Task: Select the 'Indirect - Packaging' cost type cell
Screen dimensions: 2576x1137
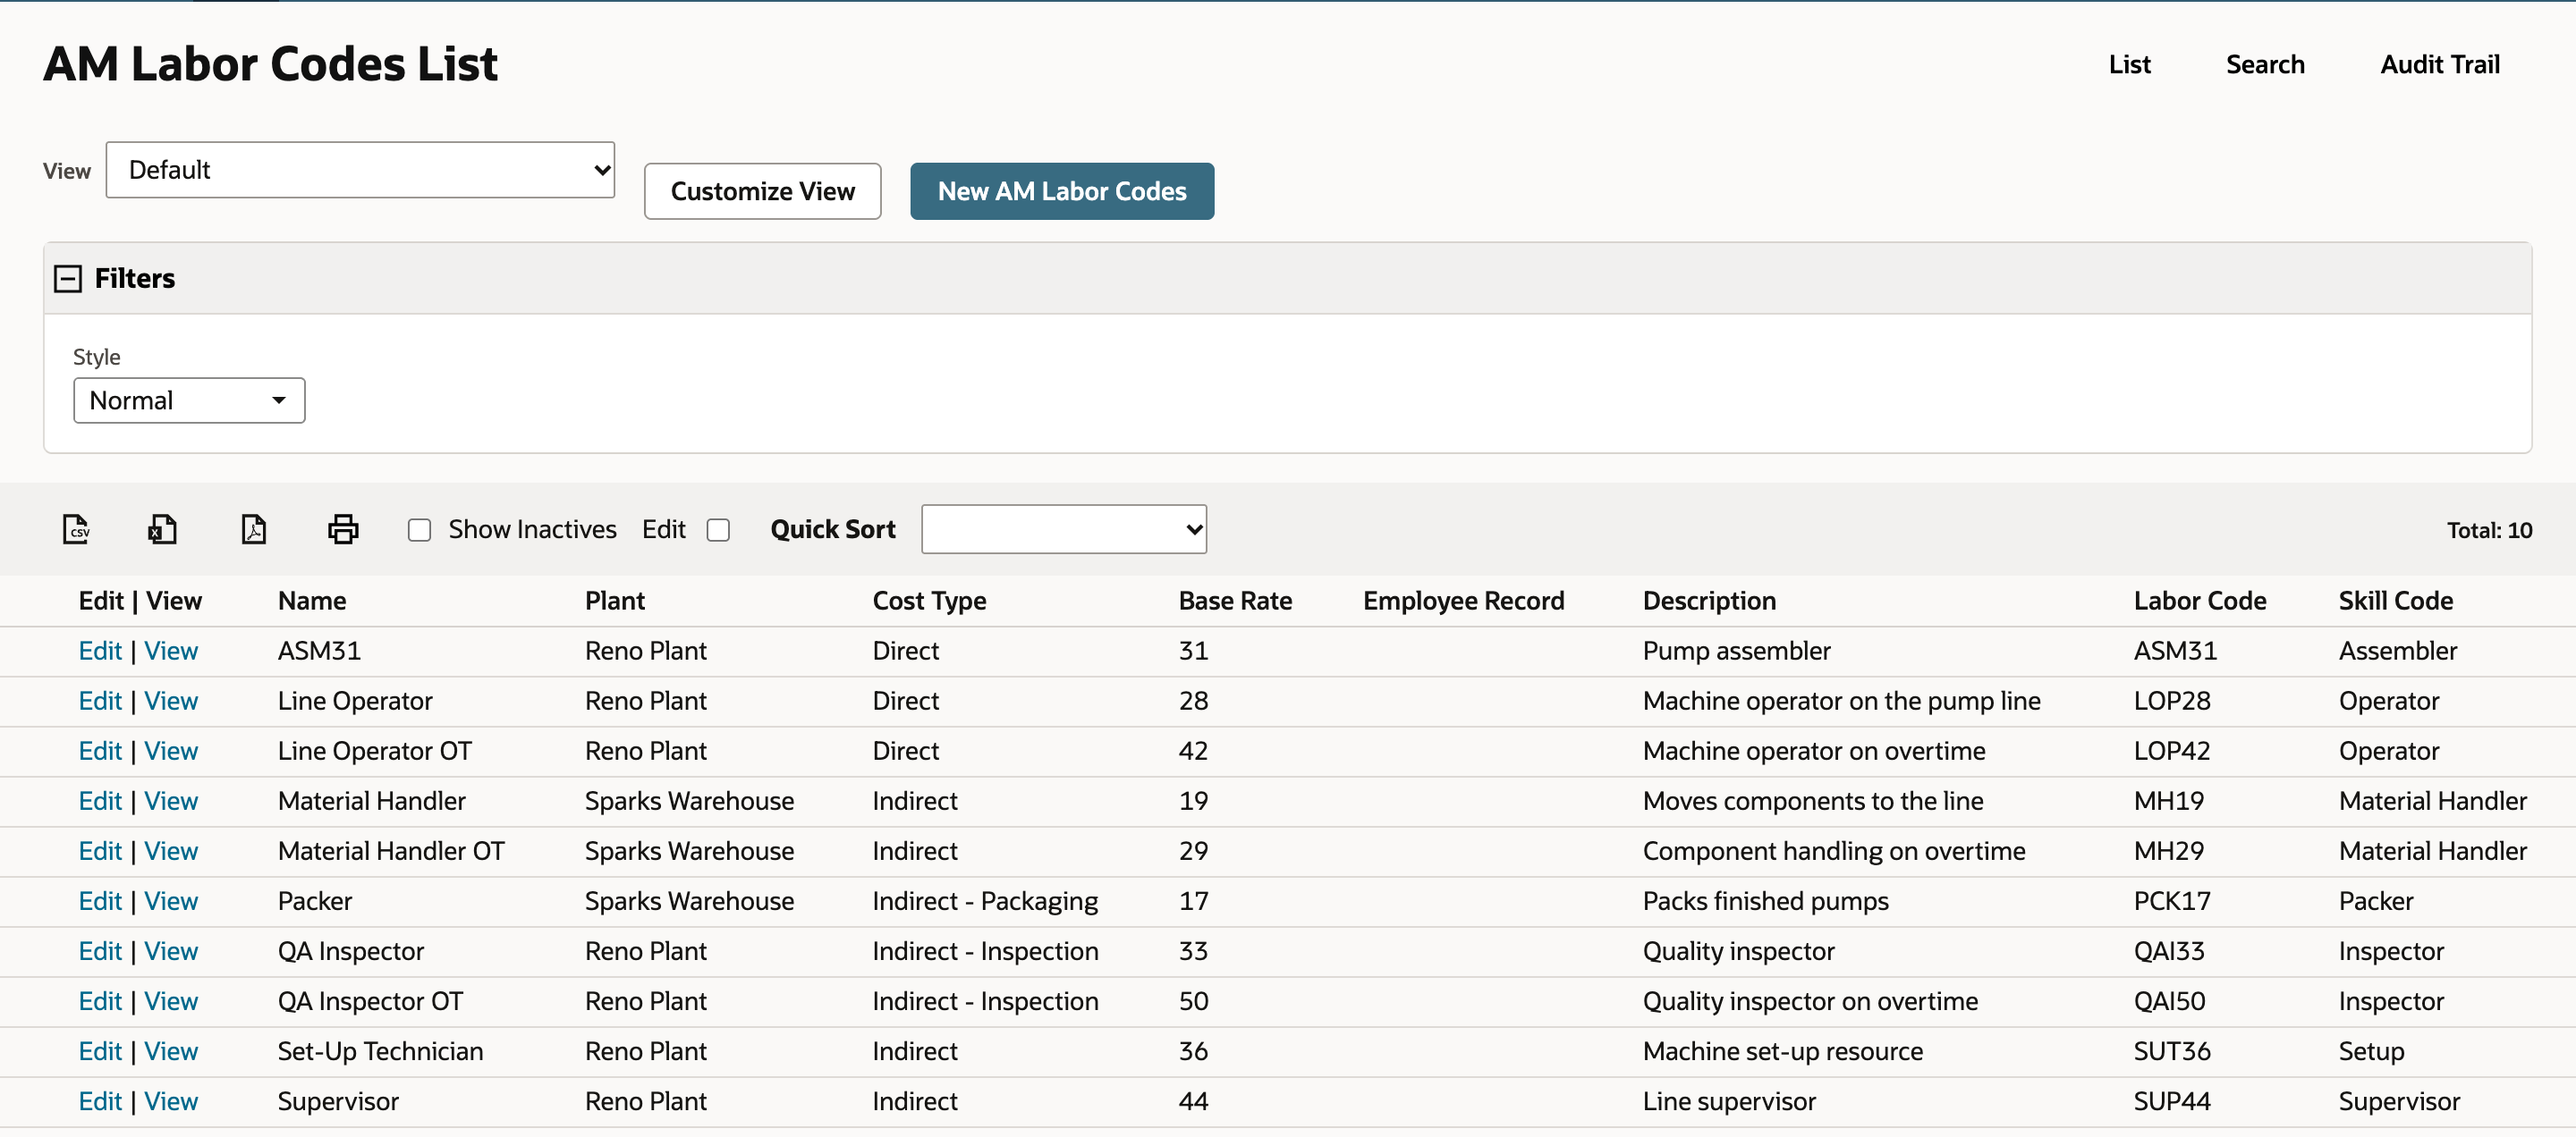Action: 985,901
